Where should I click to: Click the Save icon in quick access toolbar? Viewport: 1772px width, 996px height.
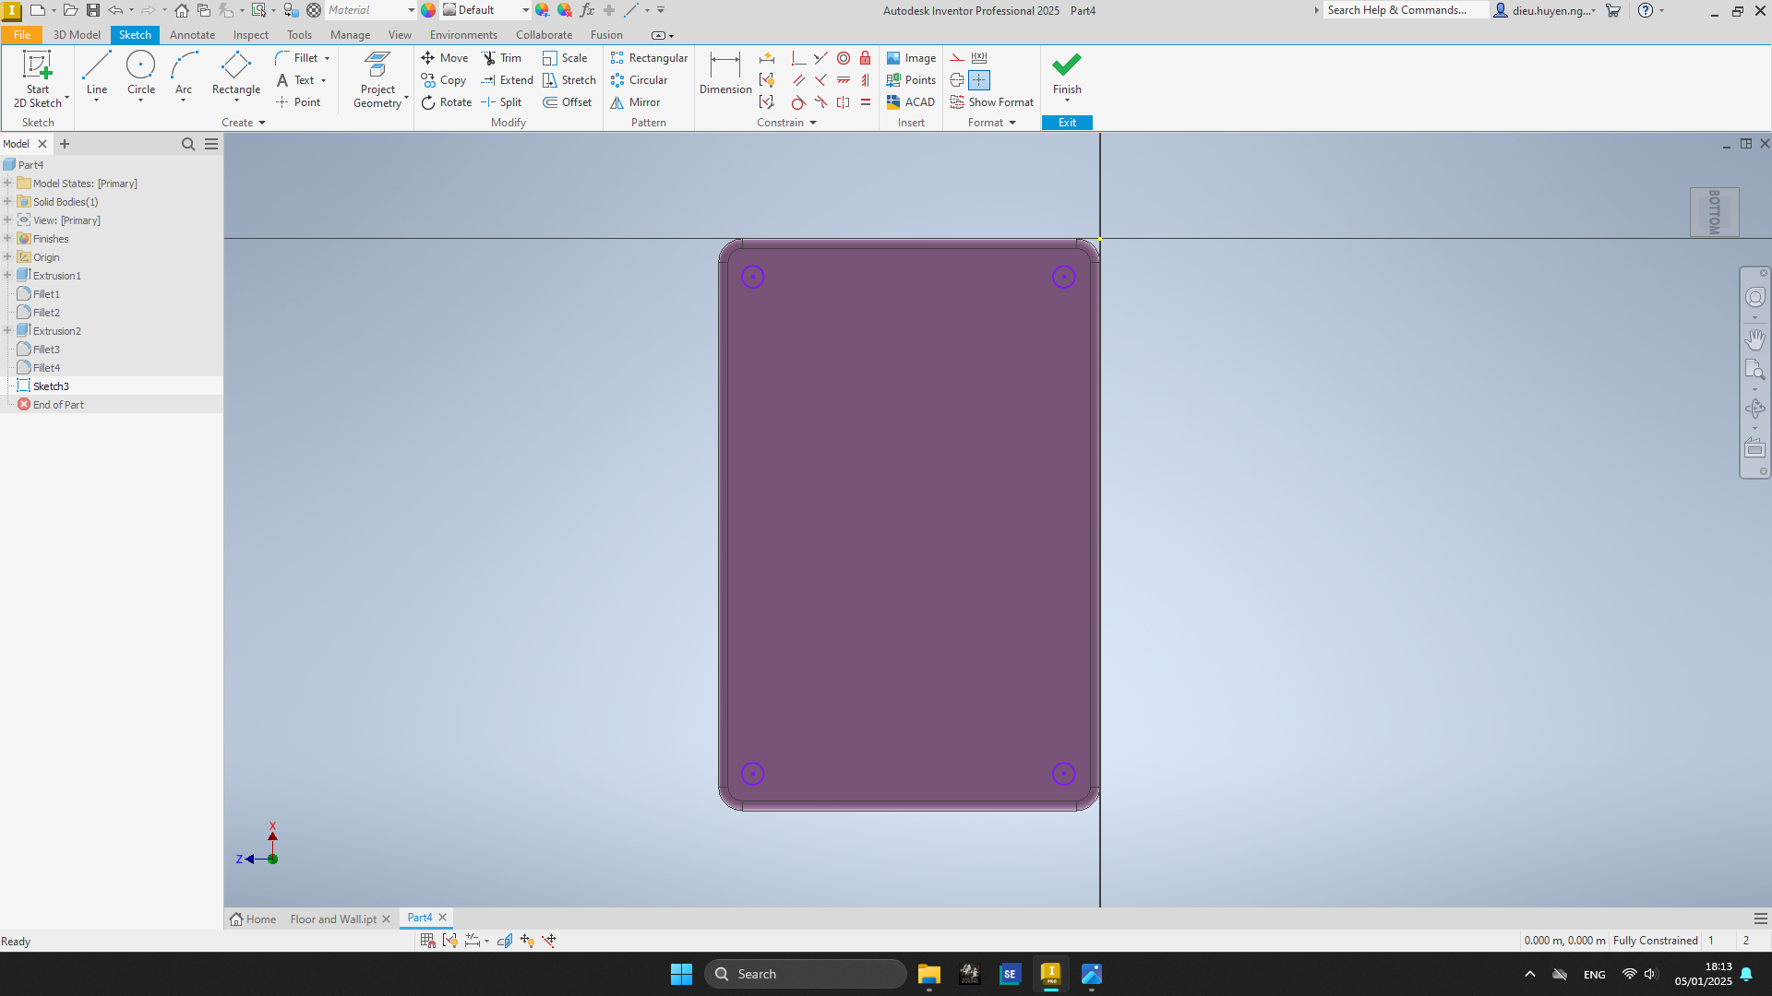93,10
